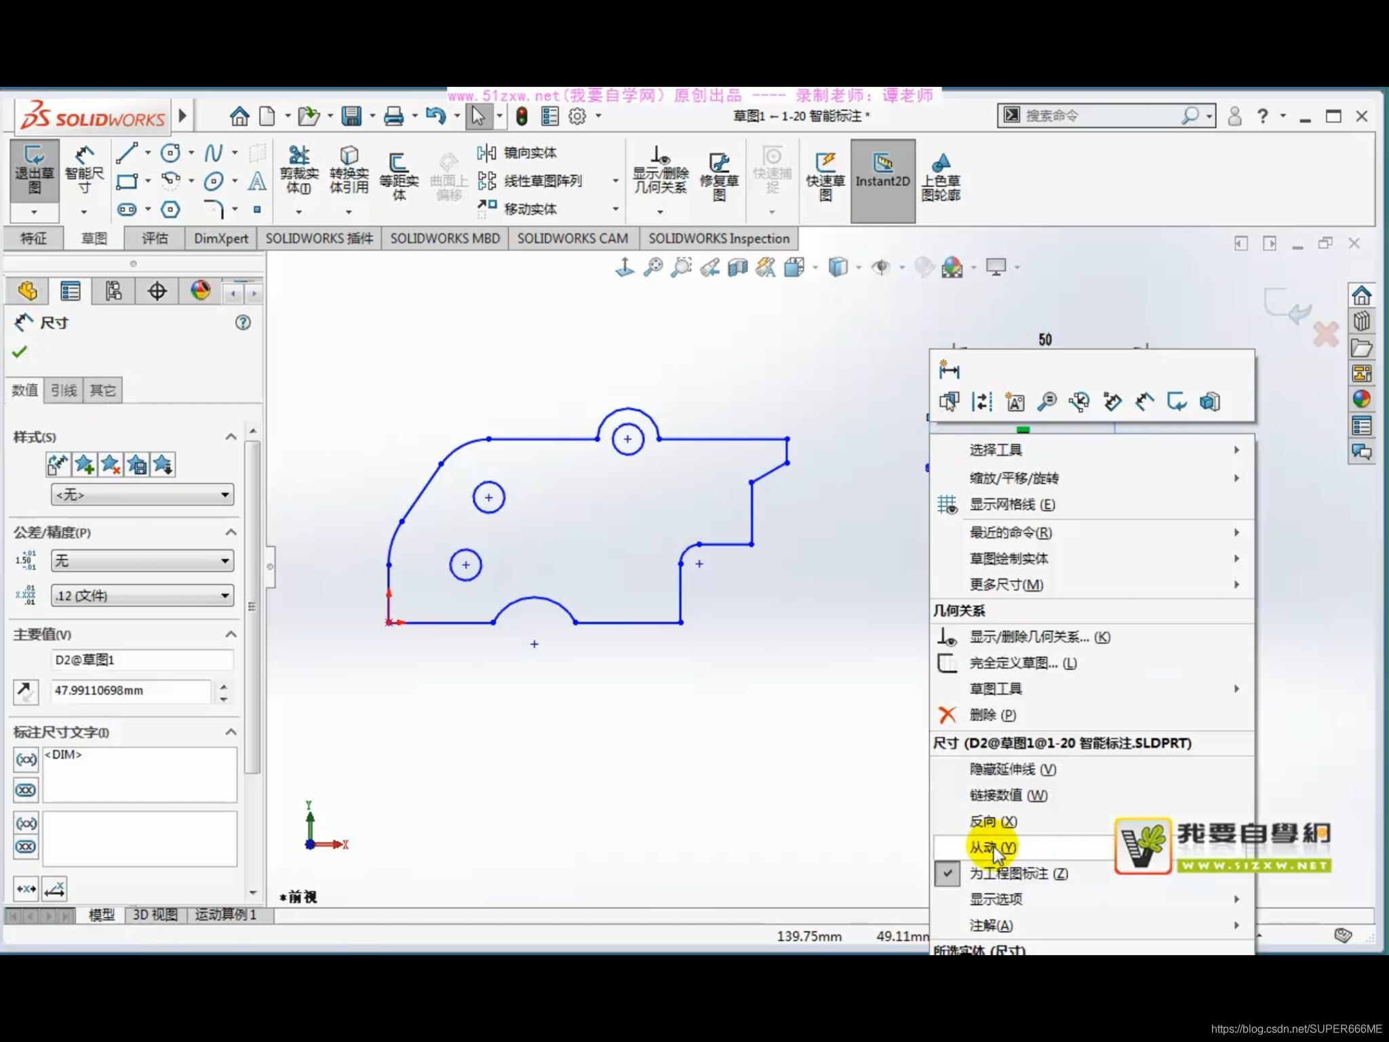1389x1042 pixels.
Task: Switch to the 引线 tab in dimension panel
Action: 64,390
